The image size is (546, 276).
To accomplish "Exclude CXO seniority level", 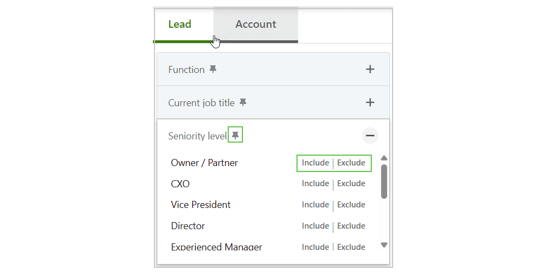I will 351,183.
